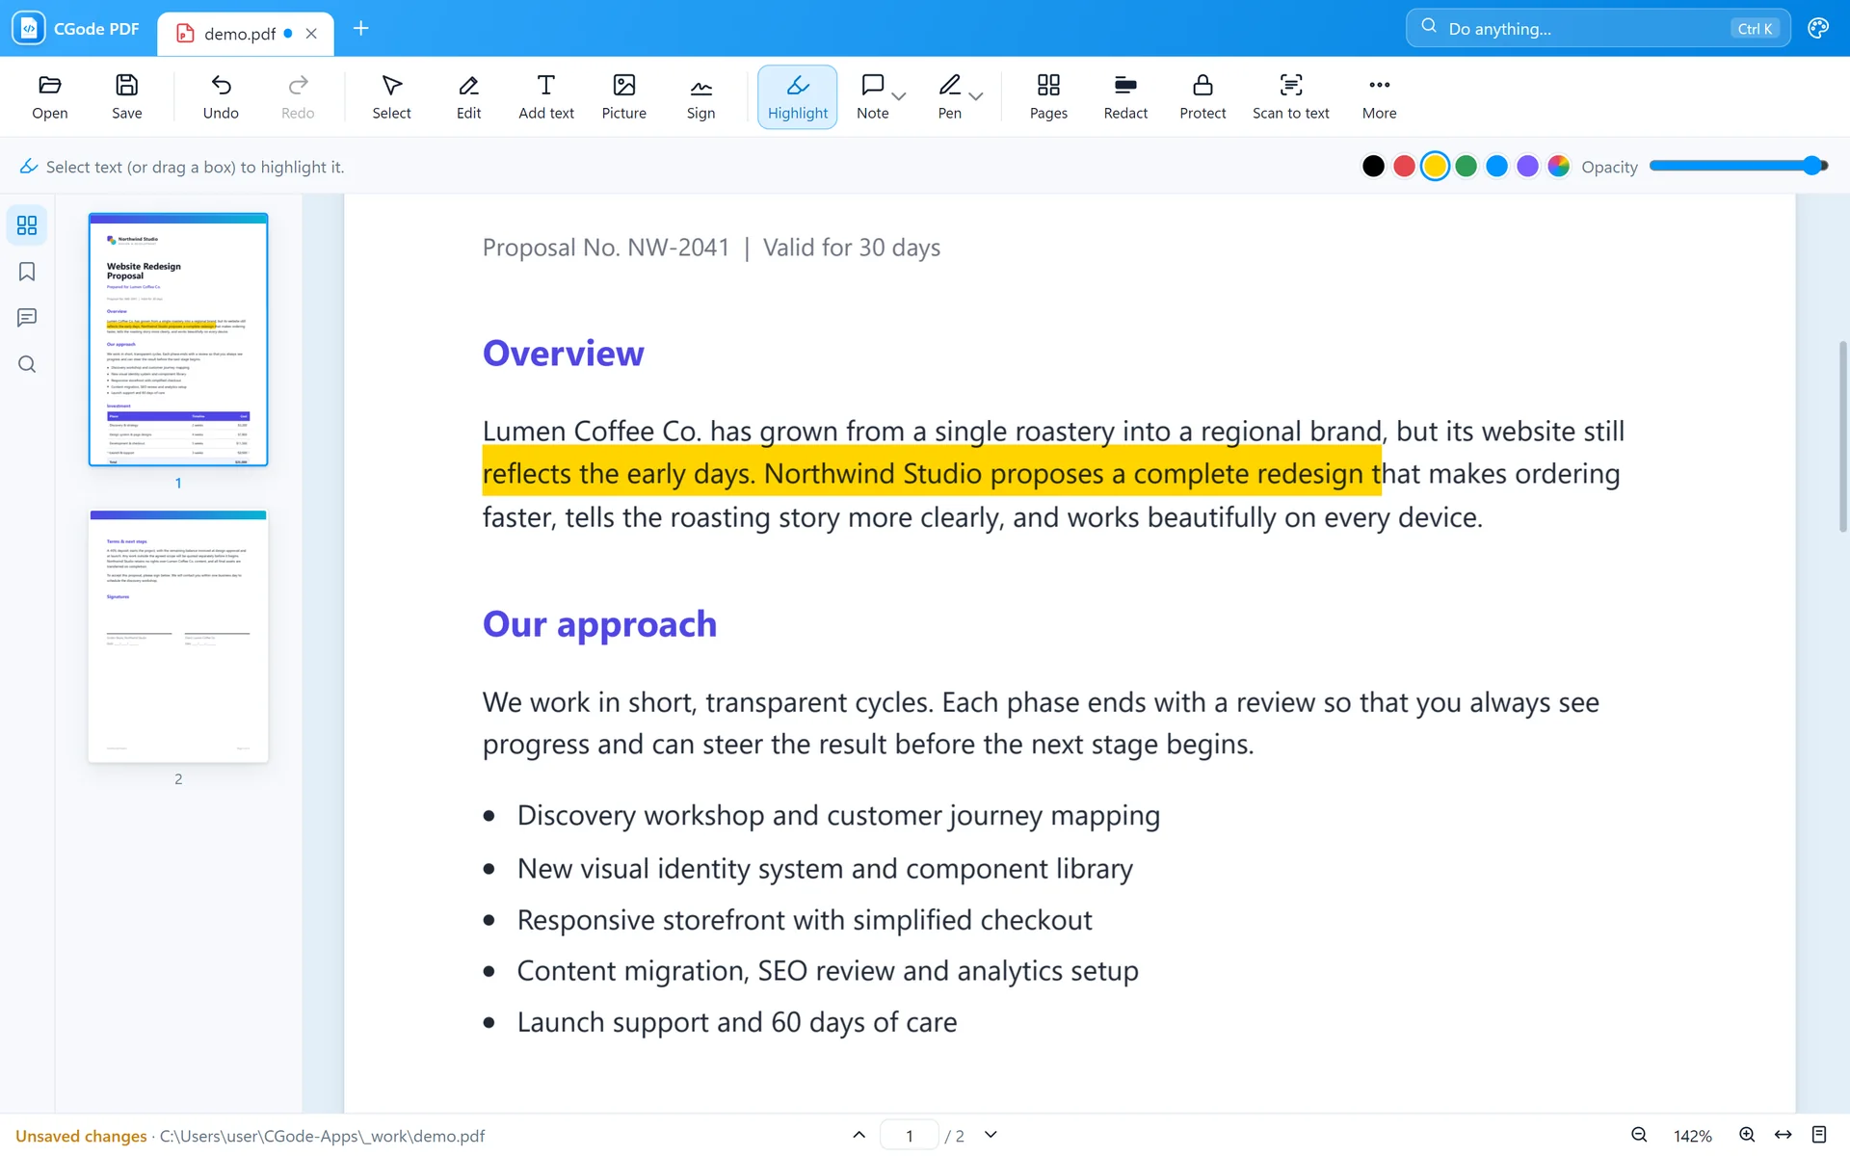This screenshot has width=1850, height=1156.
Task: Open the search sidebar panel
Action: coord(27,364)
